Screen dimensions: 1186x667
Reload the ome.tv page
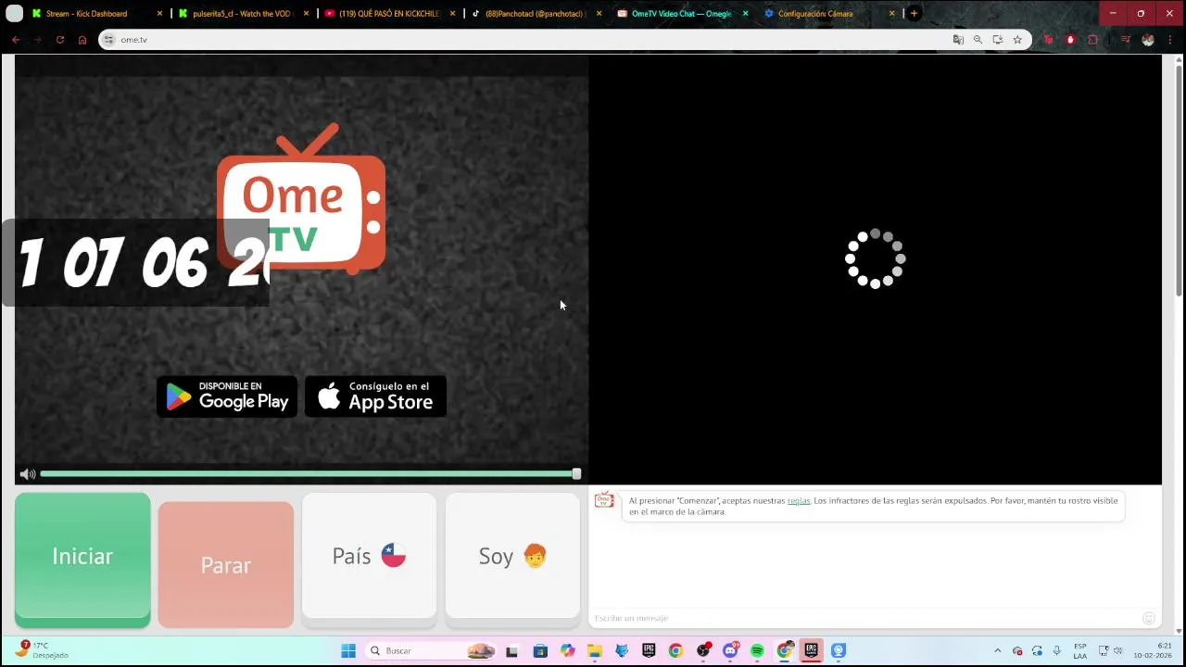60,40
